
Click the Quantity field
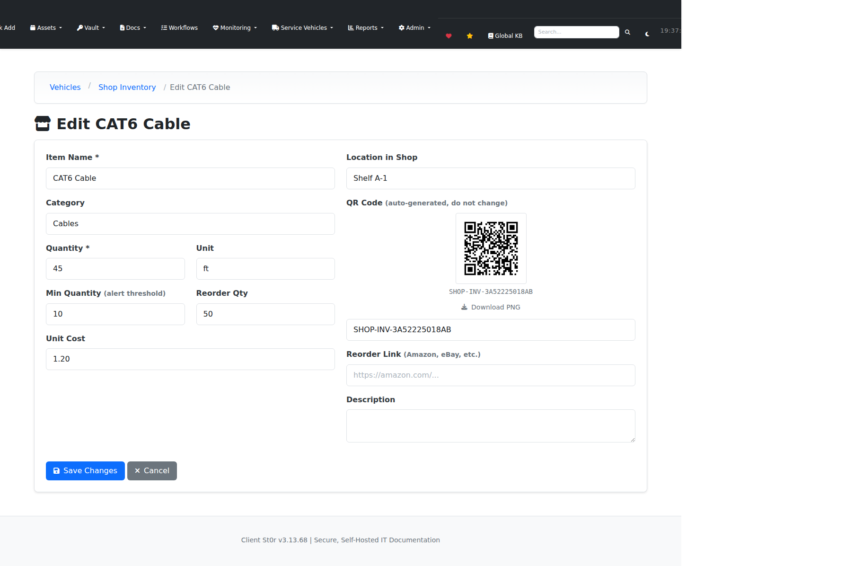[x=115, y=269]
